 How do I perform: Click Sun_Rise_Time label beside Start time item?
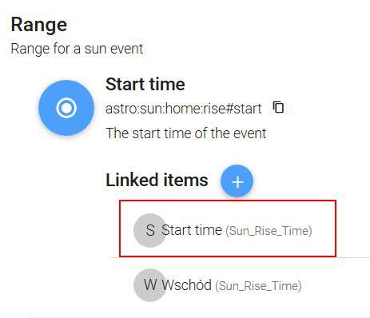(x=269, y=231)
